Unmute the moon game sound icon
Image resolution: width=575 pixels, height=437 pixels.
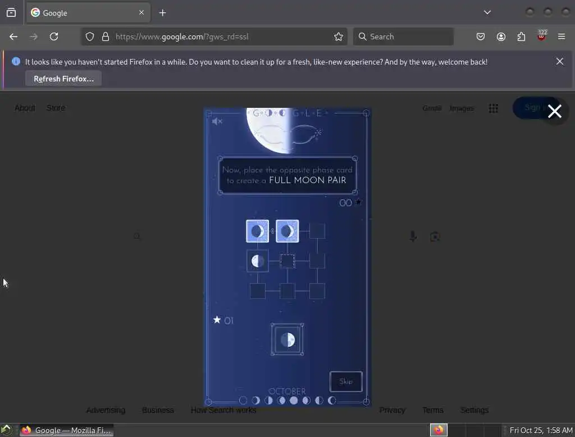217,121
